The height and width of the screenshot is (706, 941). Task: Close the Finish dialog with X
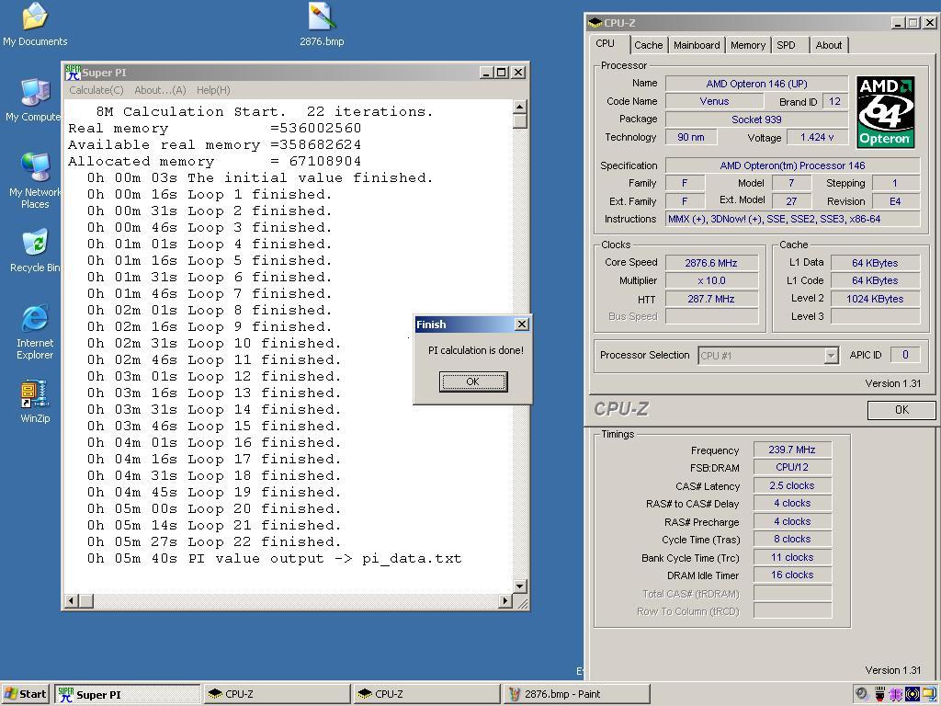click(521, 325)
